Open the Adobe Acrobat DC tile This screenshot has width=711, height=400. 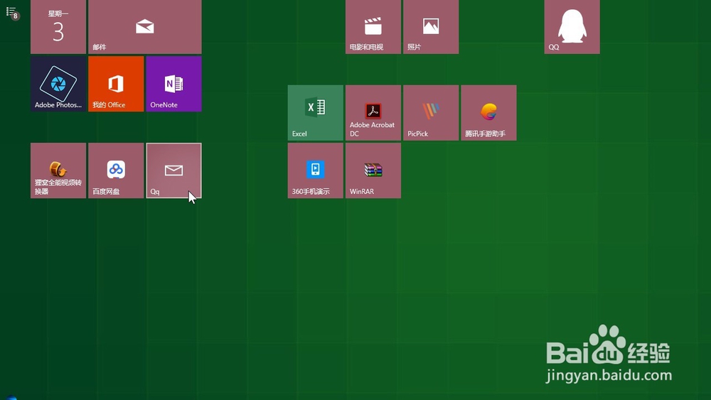pos(373,113)
